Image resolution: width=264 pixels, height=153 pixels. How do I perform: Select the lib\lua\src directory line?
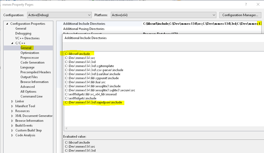(85, 82)
